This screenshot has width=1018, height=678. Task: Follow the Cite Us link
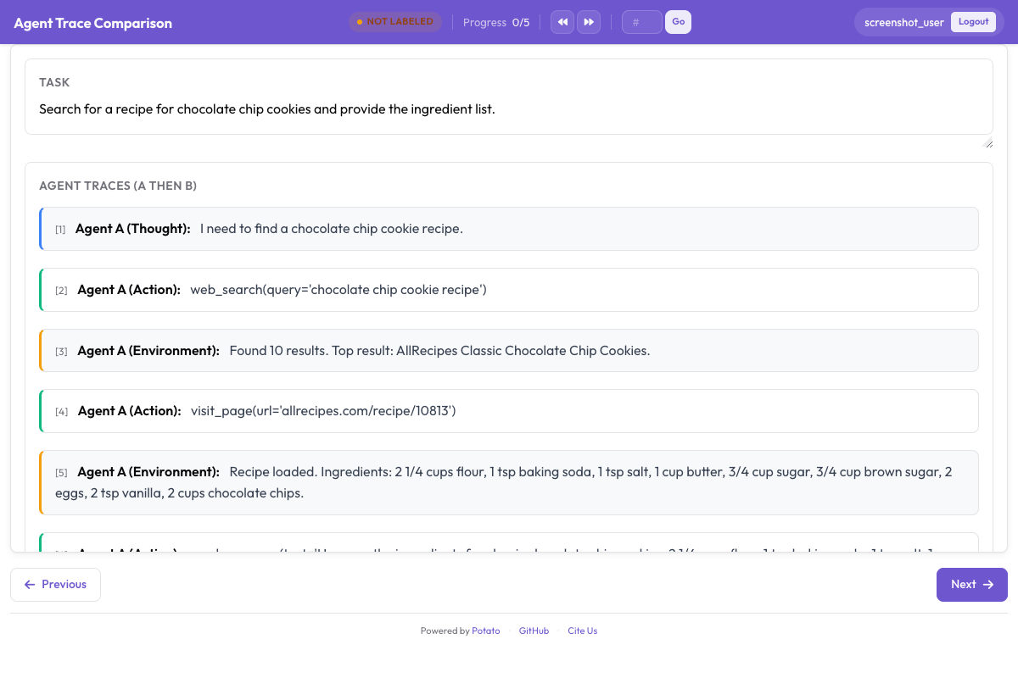[582, 631]
